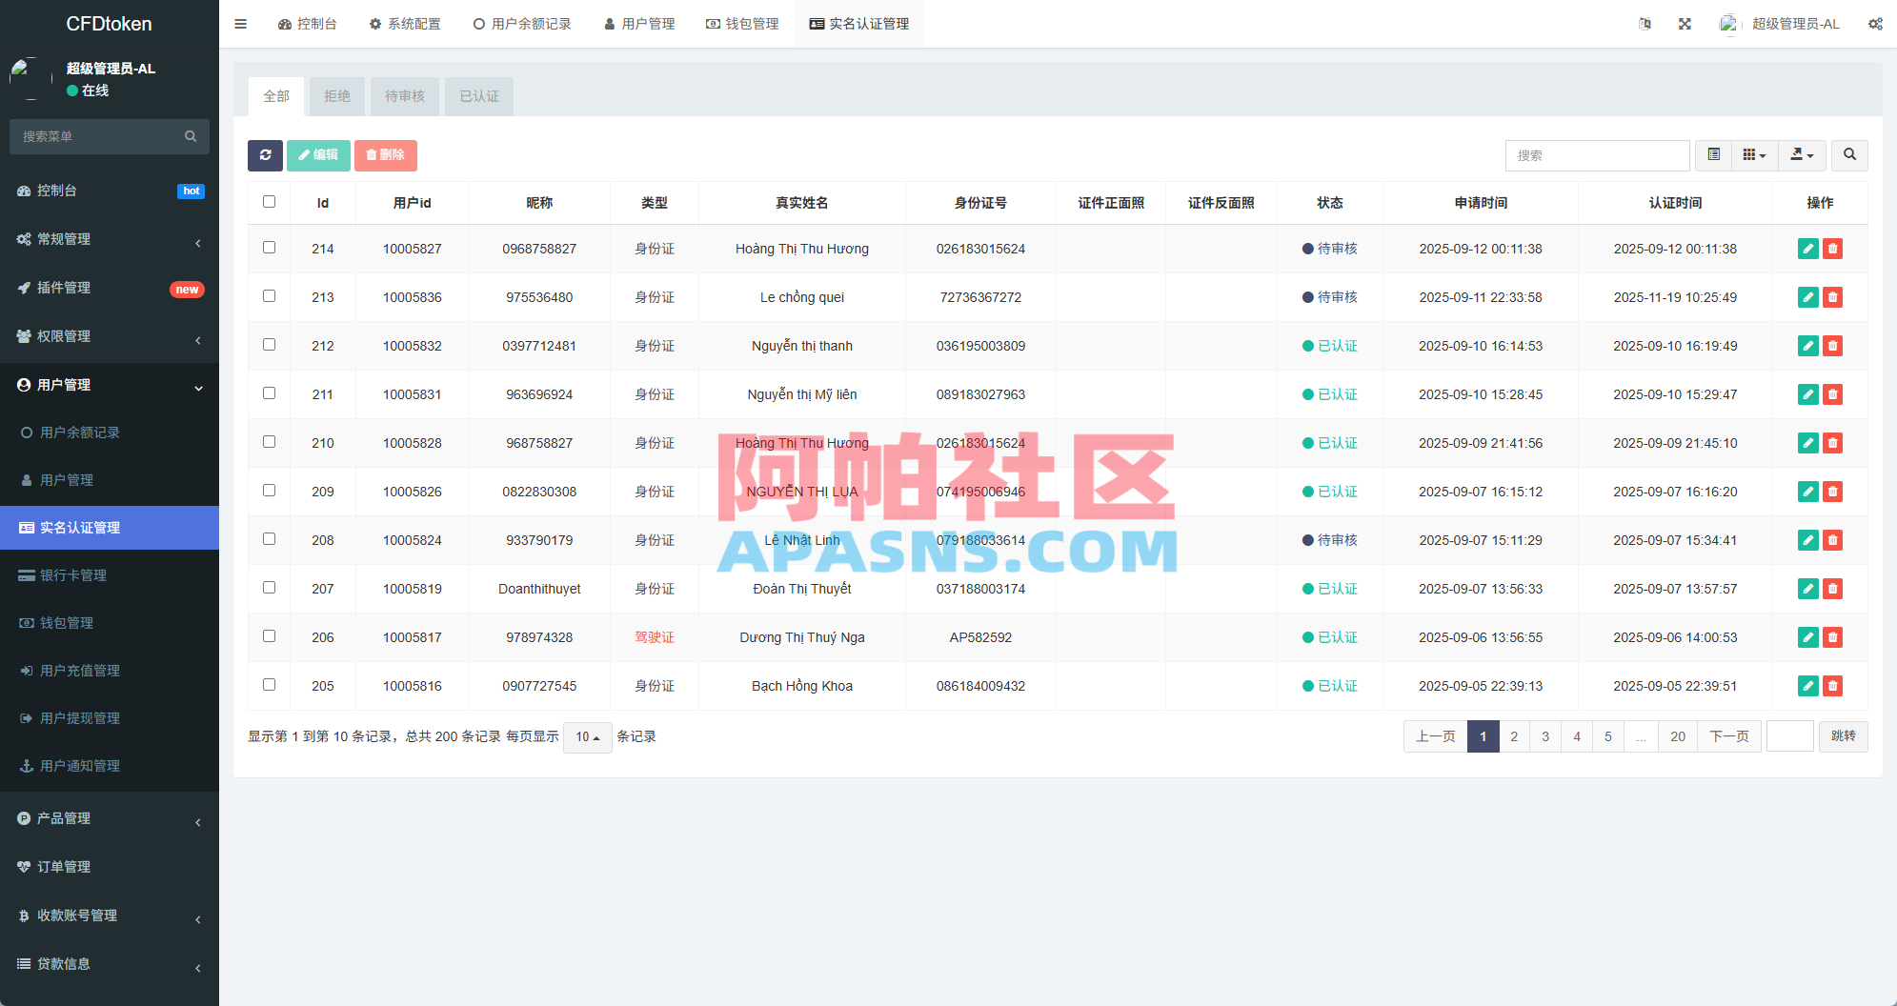This screenshot has width=1897, height=1006.
Task: Expand the 权限管理 sidebar menu
Action: [110, 336]
